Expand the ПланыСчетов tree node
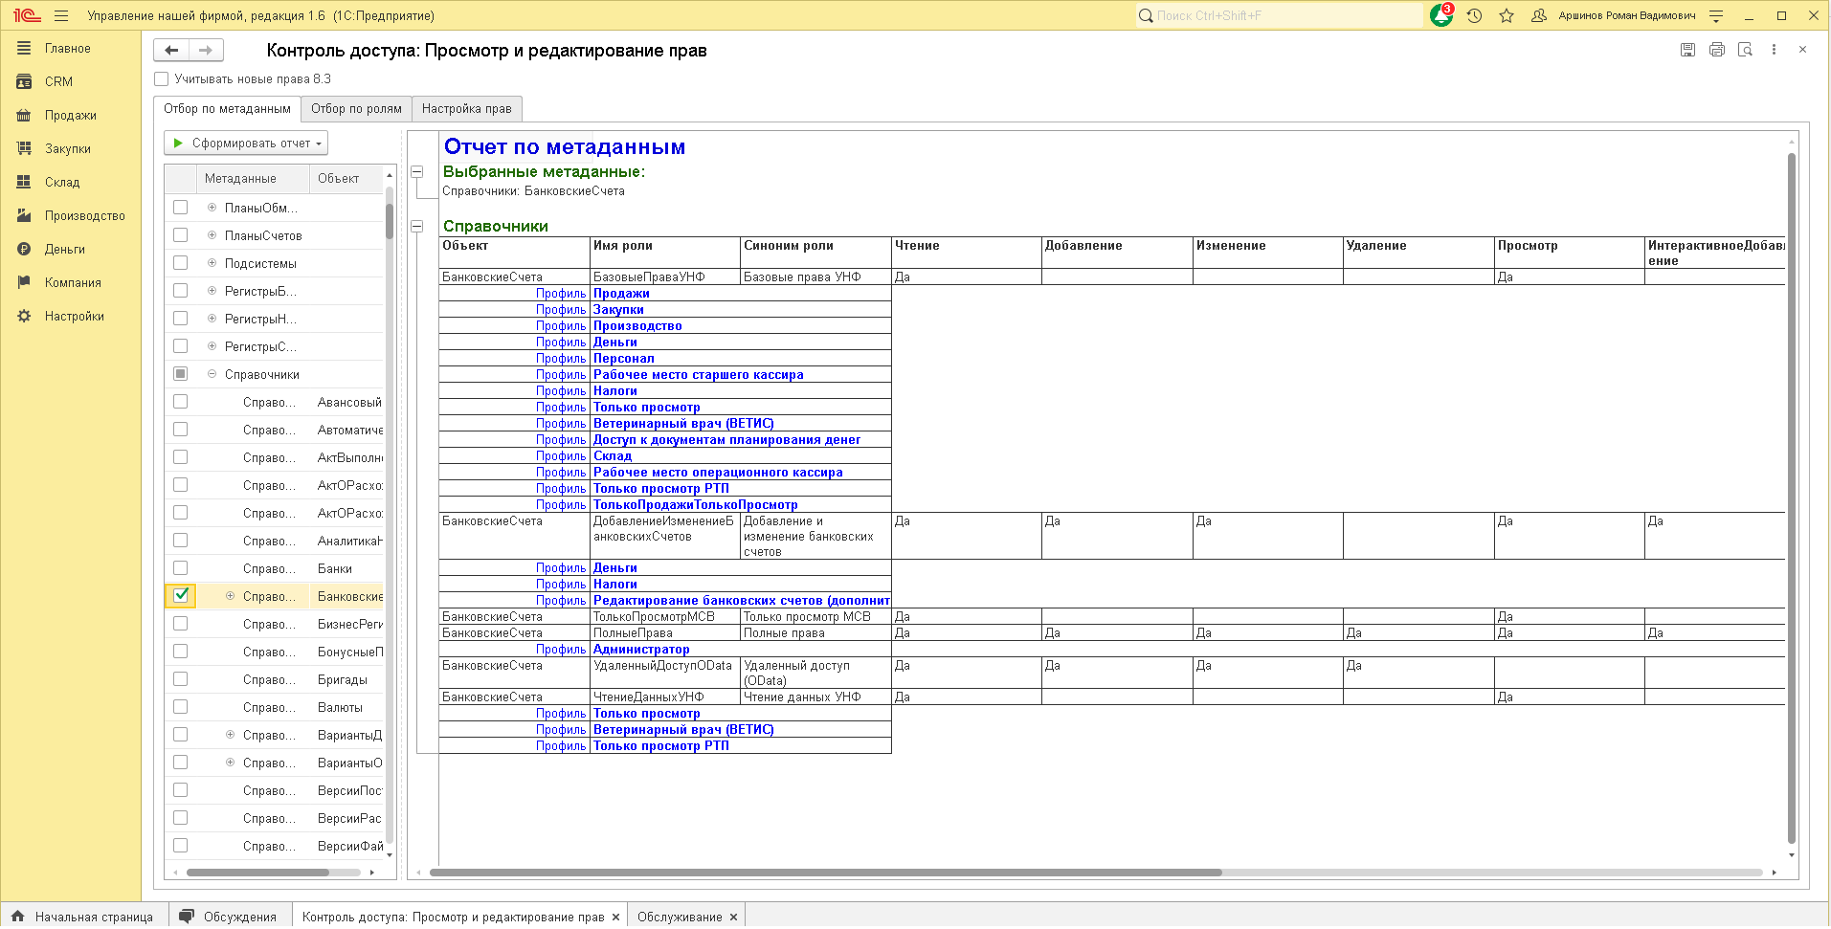Screen dimensions: 1831x929 click(212, 235)
